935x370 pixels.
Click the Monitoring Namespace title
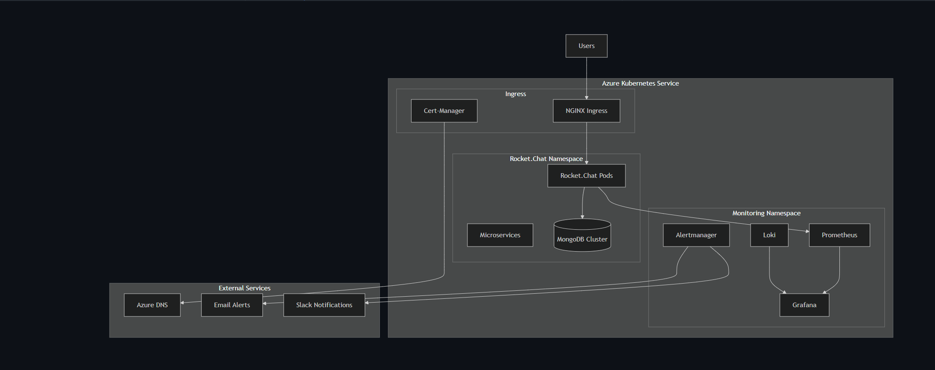pyautogui.click(x=766, y=213)
